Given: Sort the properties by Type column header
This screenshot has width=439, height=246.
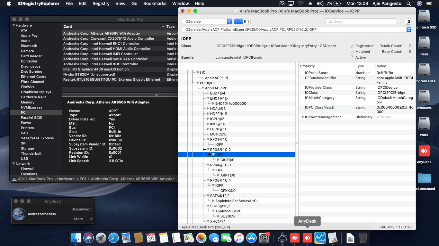Looking at the screenshot, I should (x=365, y=66).
